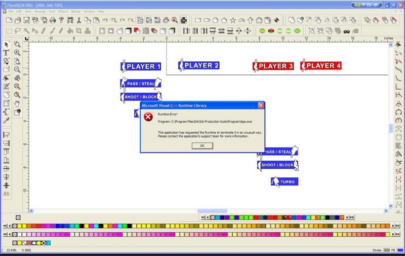Close the Microsoft Visual C++ Runtime Library dialog
The width and height of the screenshot is (405, 256).
point(261,105)
